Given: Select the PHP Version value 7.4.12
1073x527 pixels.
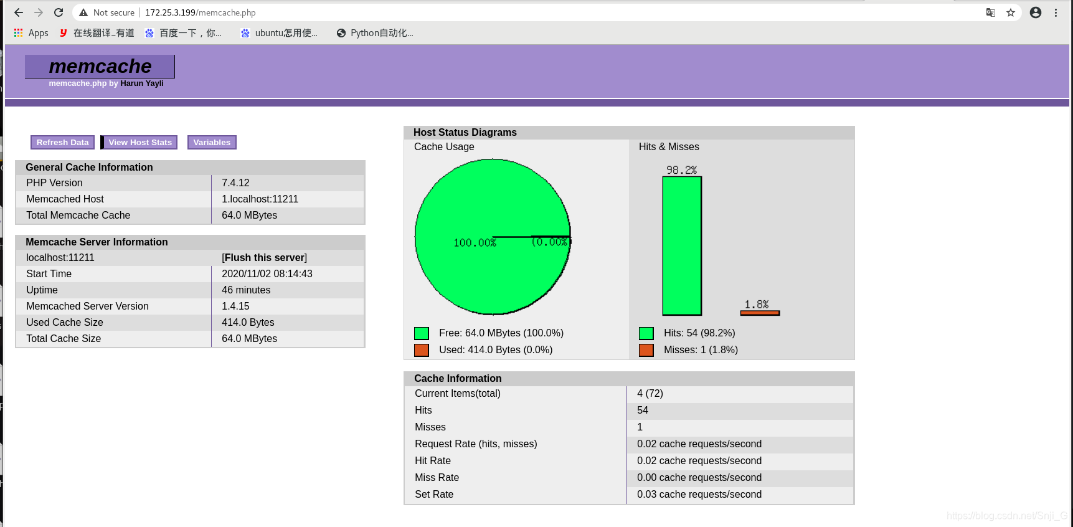Looking at the screenshot, I should click(235, 183).
